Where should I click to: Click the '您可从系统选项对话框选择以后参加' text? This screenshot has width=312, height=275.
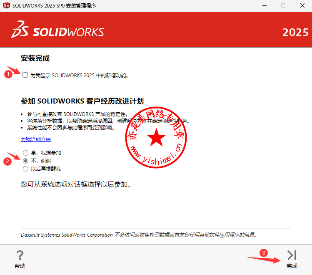point(76,184)
